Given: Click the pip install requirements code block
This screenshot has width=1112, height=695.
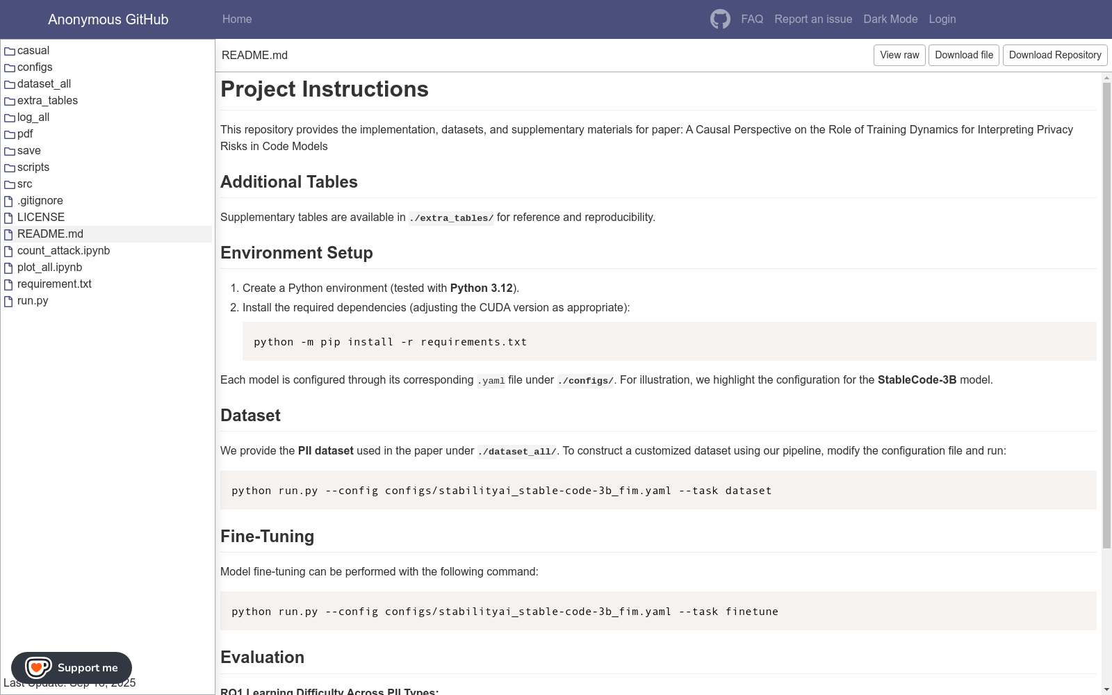Looking at the screenshot, I should point(669,341).
